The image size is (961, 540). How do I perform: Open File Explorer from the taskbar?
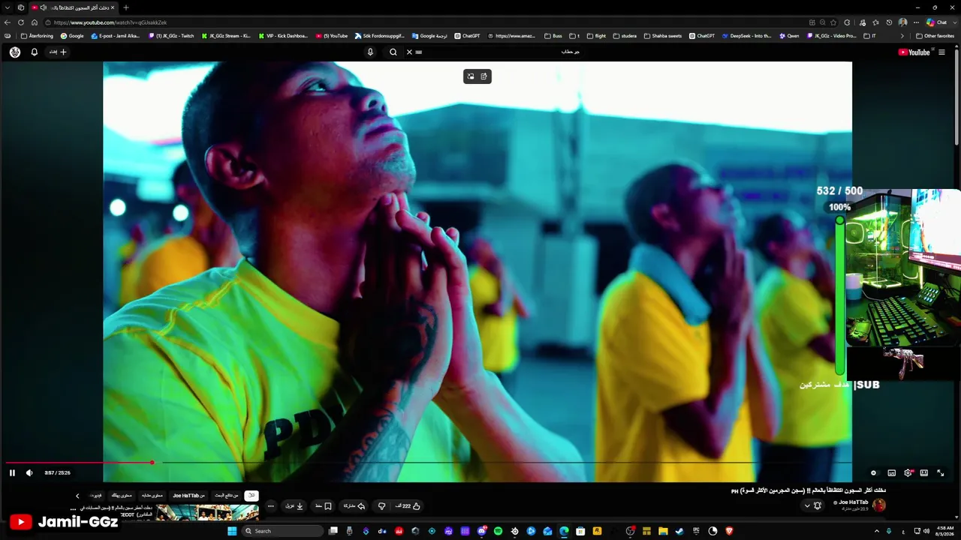(x=663, y=531)
